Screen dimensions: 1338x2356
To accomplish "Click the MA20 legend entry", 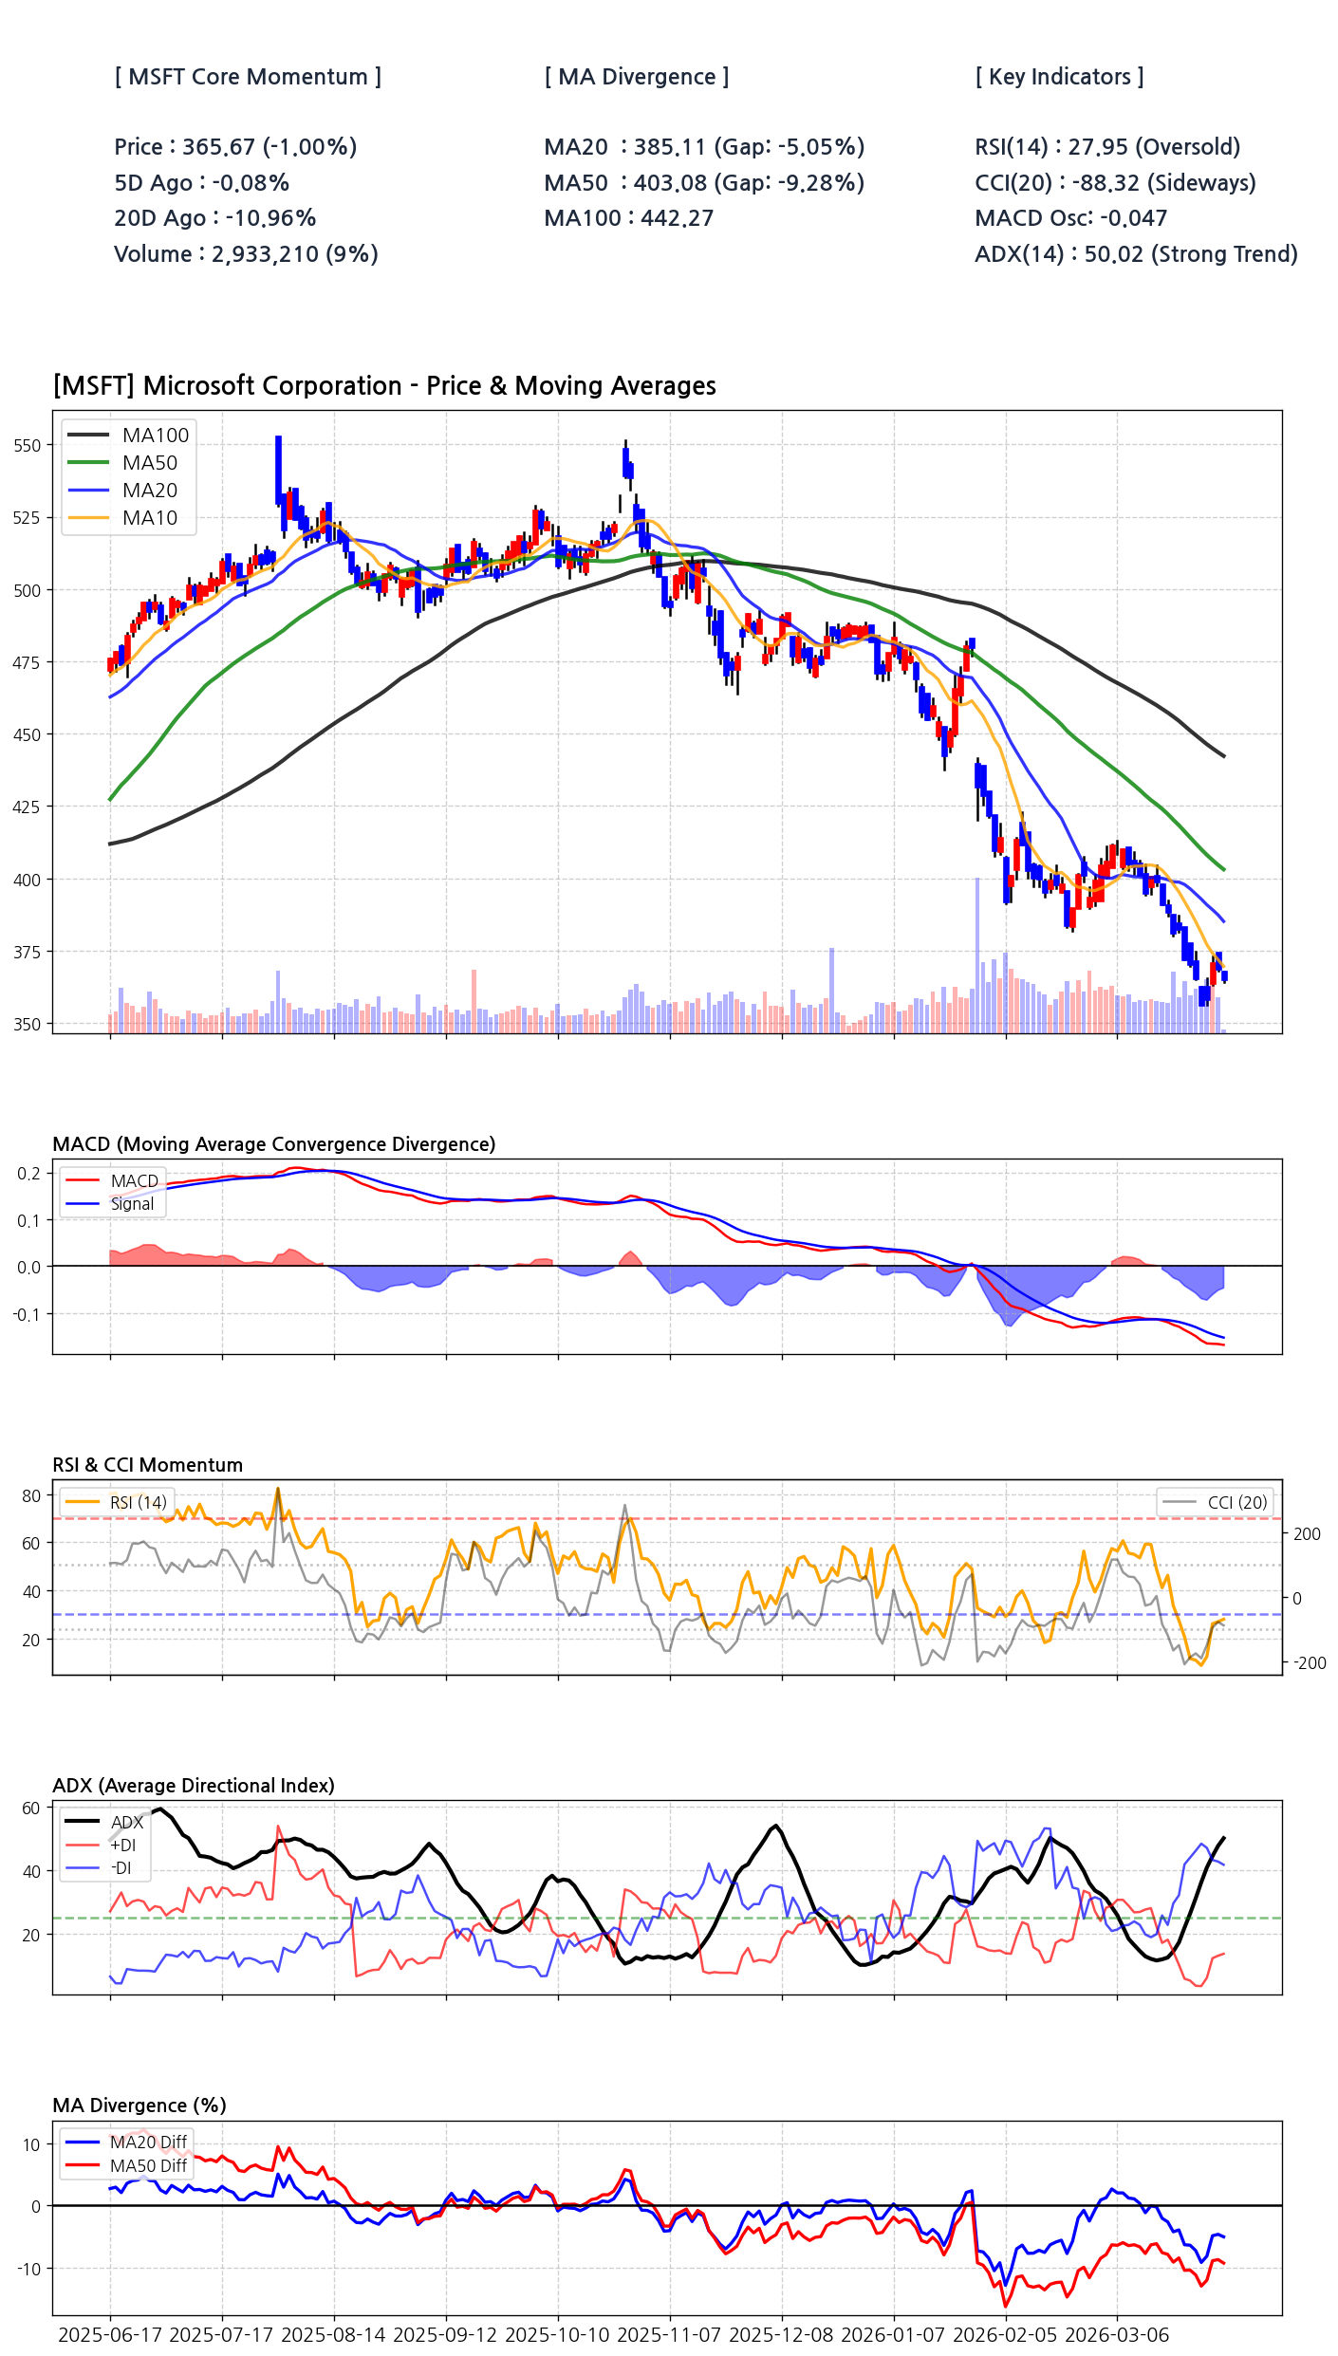I will point(123,491).
